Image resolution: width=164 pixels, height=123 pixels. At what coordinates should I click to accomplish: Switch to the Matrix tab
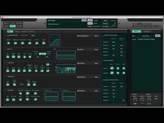(x=136, y=31)
